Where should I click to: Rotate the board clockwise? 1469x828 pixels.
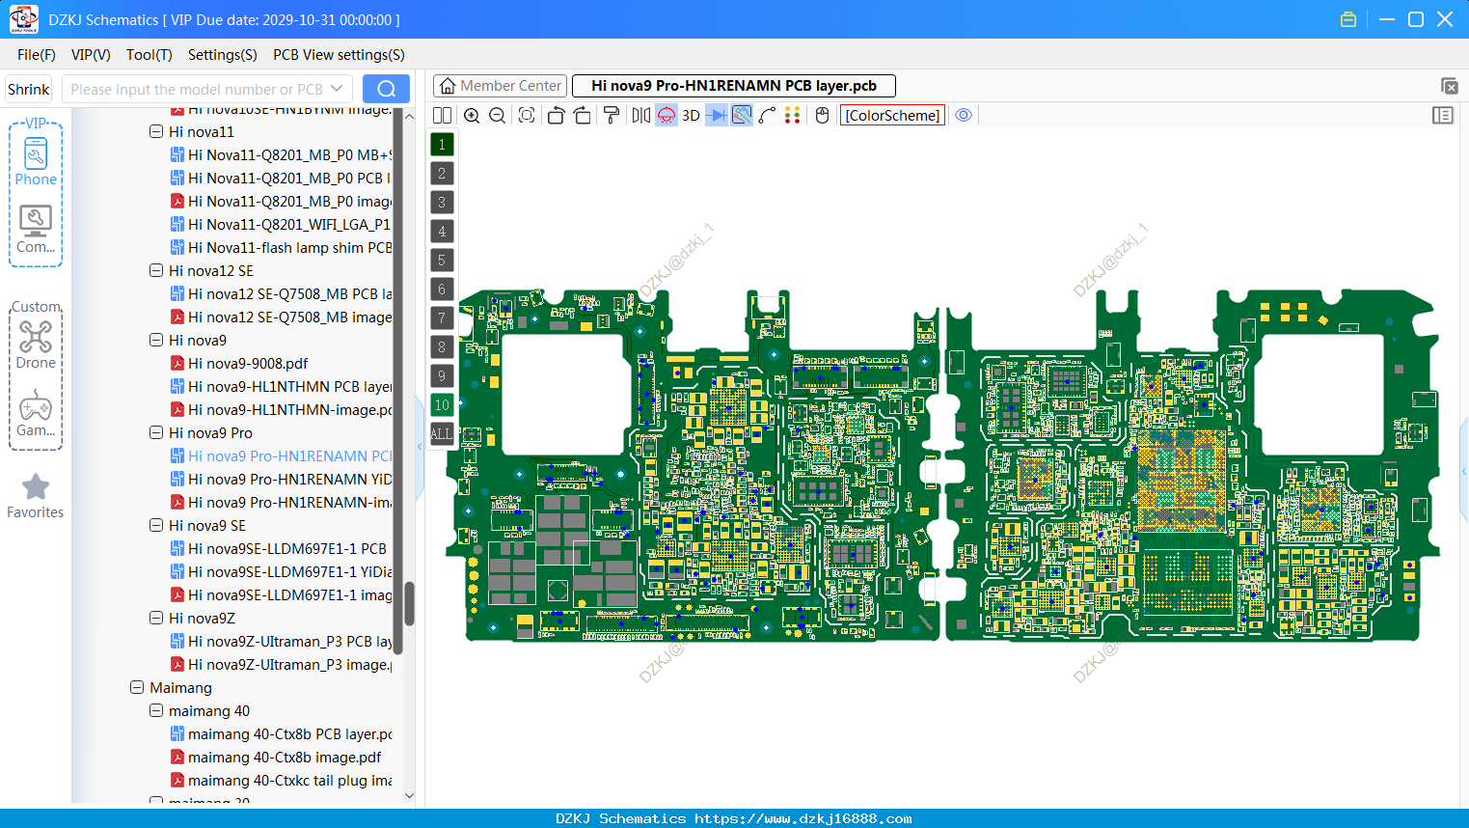[583, 116]
